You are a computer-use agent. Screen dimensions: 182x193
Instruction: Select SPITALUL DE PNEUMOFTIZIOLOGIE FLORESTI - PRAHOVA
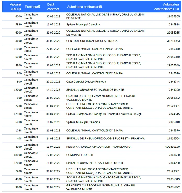[x=105, y=138]
